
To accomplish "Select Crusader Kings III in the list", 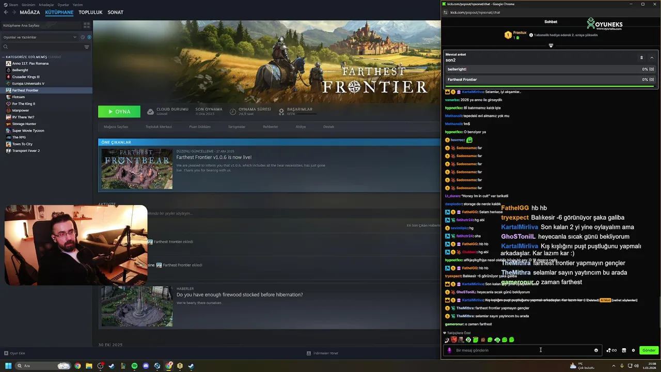I will tap(26, 77).
